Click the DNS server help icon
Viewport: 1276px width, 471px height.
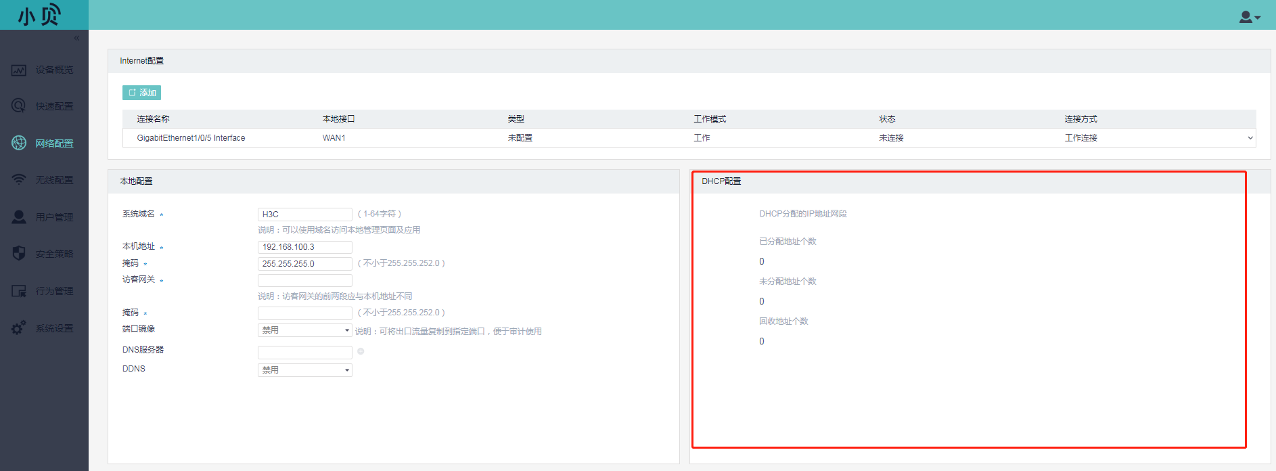pyautogui.click(x=361, y=351)
